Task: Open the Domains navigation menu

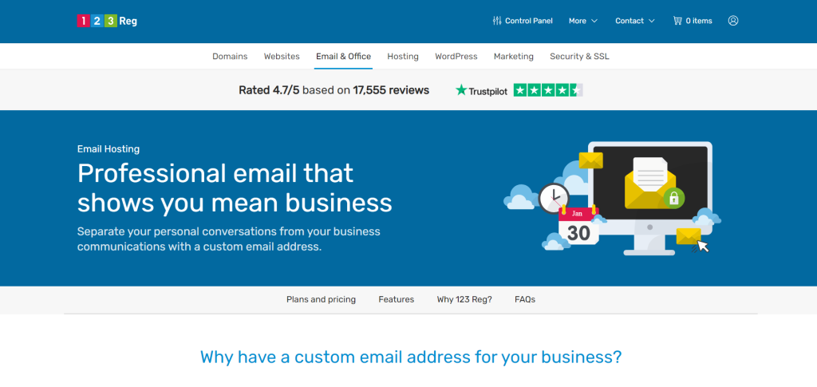Action: (x=230, y=57)
